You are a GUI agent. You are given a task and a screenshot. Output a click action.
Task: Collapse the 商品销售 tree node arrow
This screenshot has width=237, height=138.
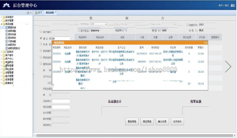point(1,24)
